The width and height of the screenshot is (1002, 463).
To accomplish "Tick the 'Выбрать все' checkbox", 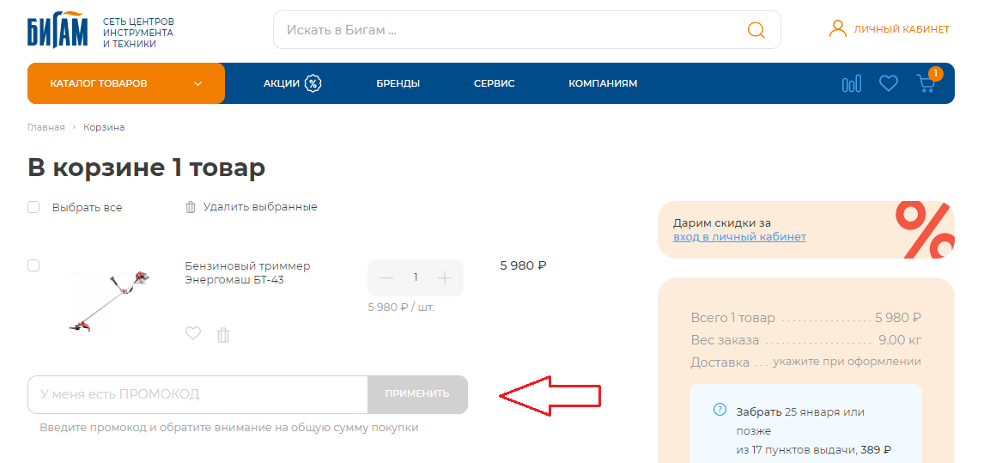I will tap(33, 207).
